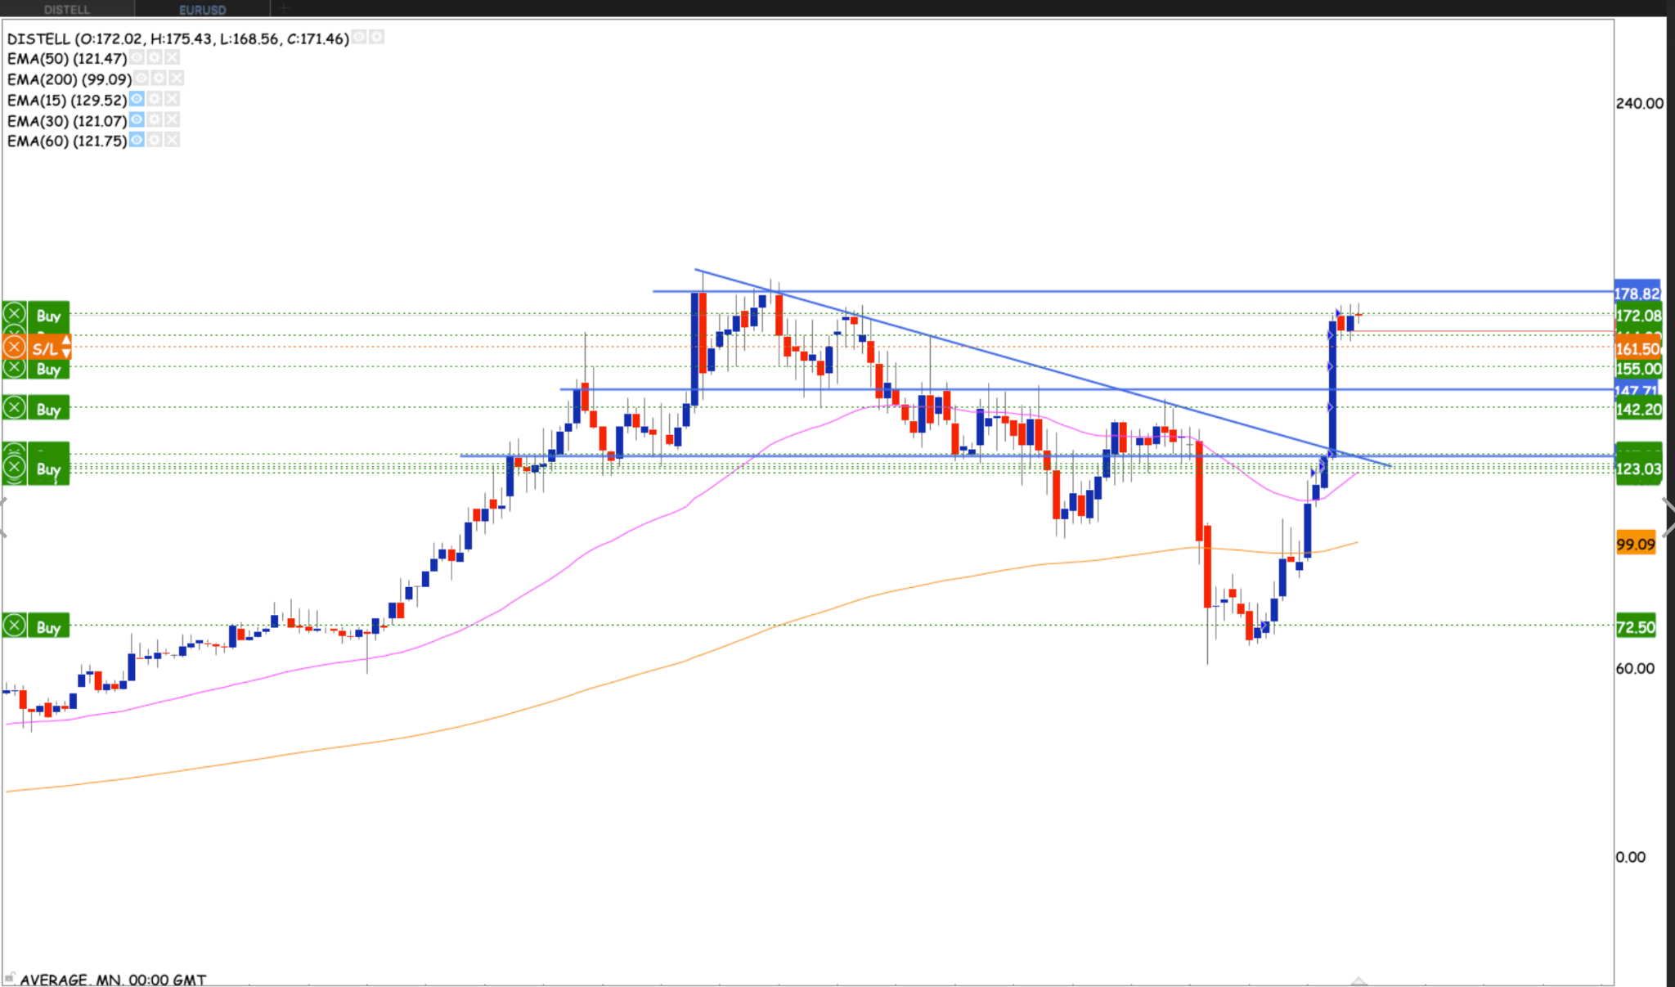Cancel the S/L order with X icon
Viewport: 1675px width, 987px height.
(14, 348)
